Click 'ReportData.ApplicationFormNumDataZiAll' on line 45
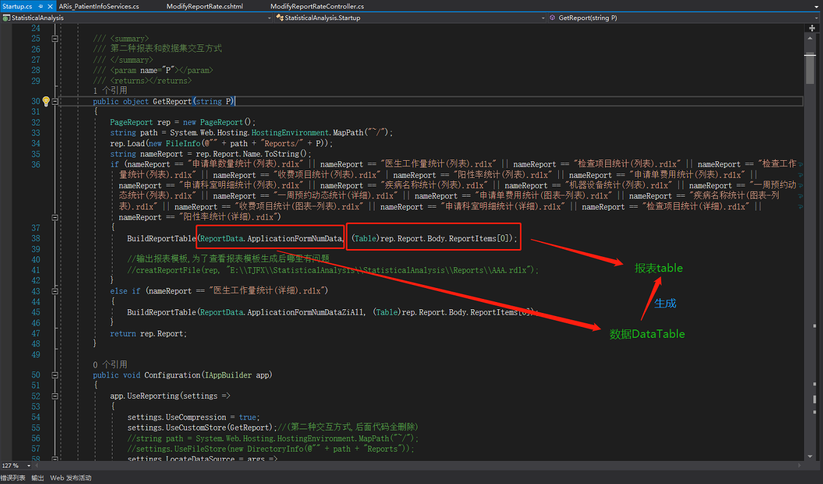This screenshot has height=484, width=823. [x=283, y=312]
